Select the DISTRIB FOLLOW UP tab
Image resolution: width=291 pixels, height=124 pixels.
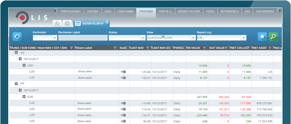click(92, 24)
